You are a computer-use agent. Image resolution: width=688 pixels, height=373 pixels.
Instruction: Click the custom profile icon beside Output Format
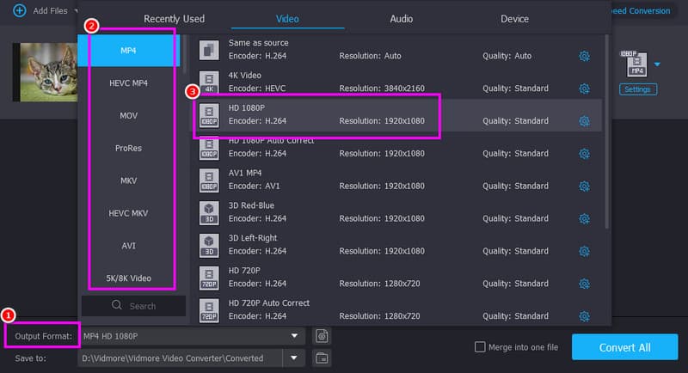tap(322, 336)
